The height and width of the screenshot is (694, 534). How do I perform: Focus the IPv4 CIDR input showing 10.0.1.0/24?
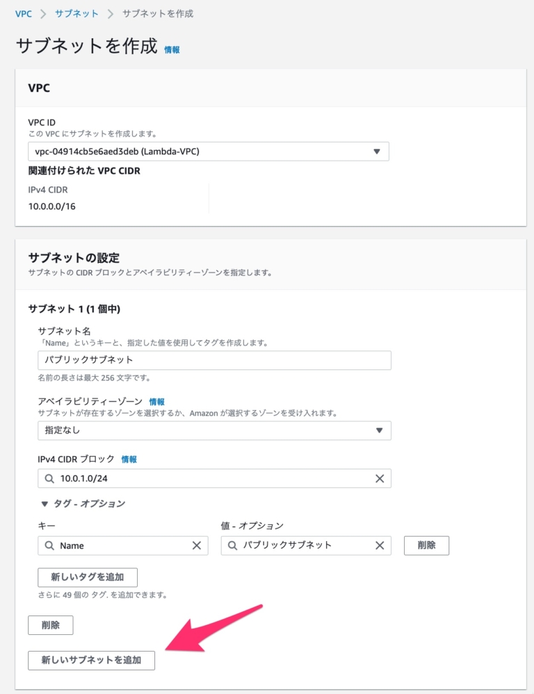(x=209, y=478)
